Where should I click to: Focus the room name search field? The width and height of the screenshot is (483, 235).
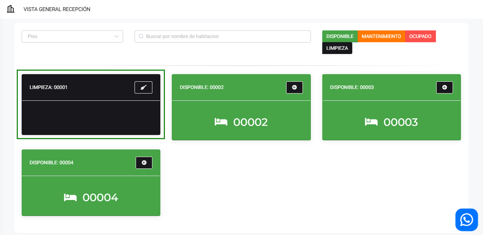(x=226, y=37)
